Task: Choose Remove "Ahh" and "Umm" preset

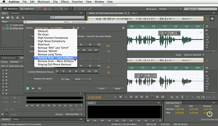Action: coord(55,48)
